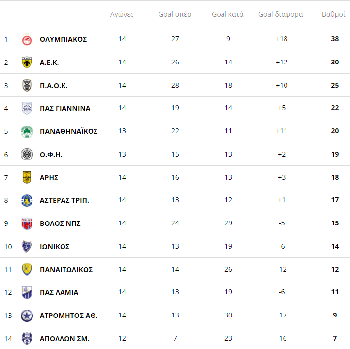
Task: Click the ΒΟΛΟΣ ΝΠΣ club crest
Action: (x=27, y=223)
